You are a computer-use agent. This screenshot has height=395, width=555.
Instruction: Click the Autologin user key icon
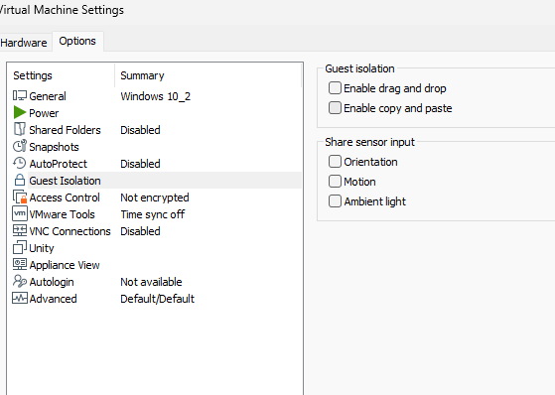point(20,281)
